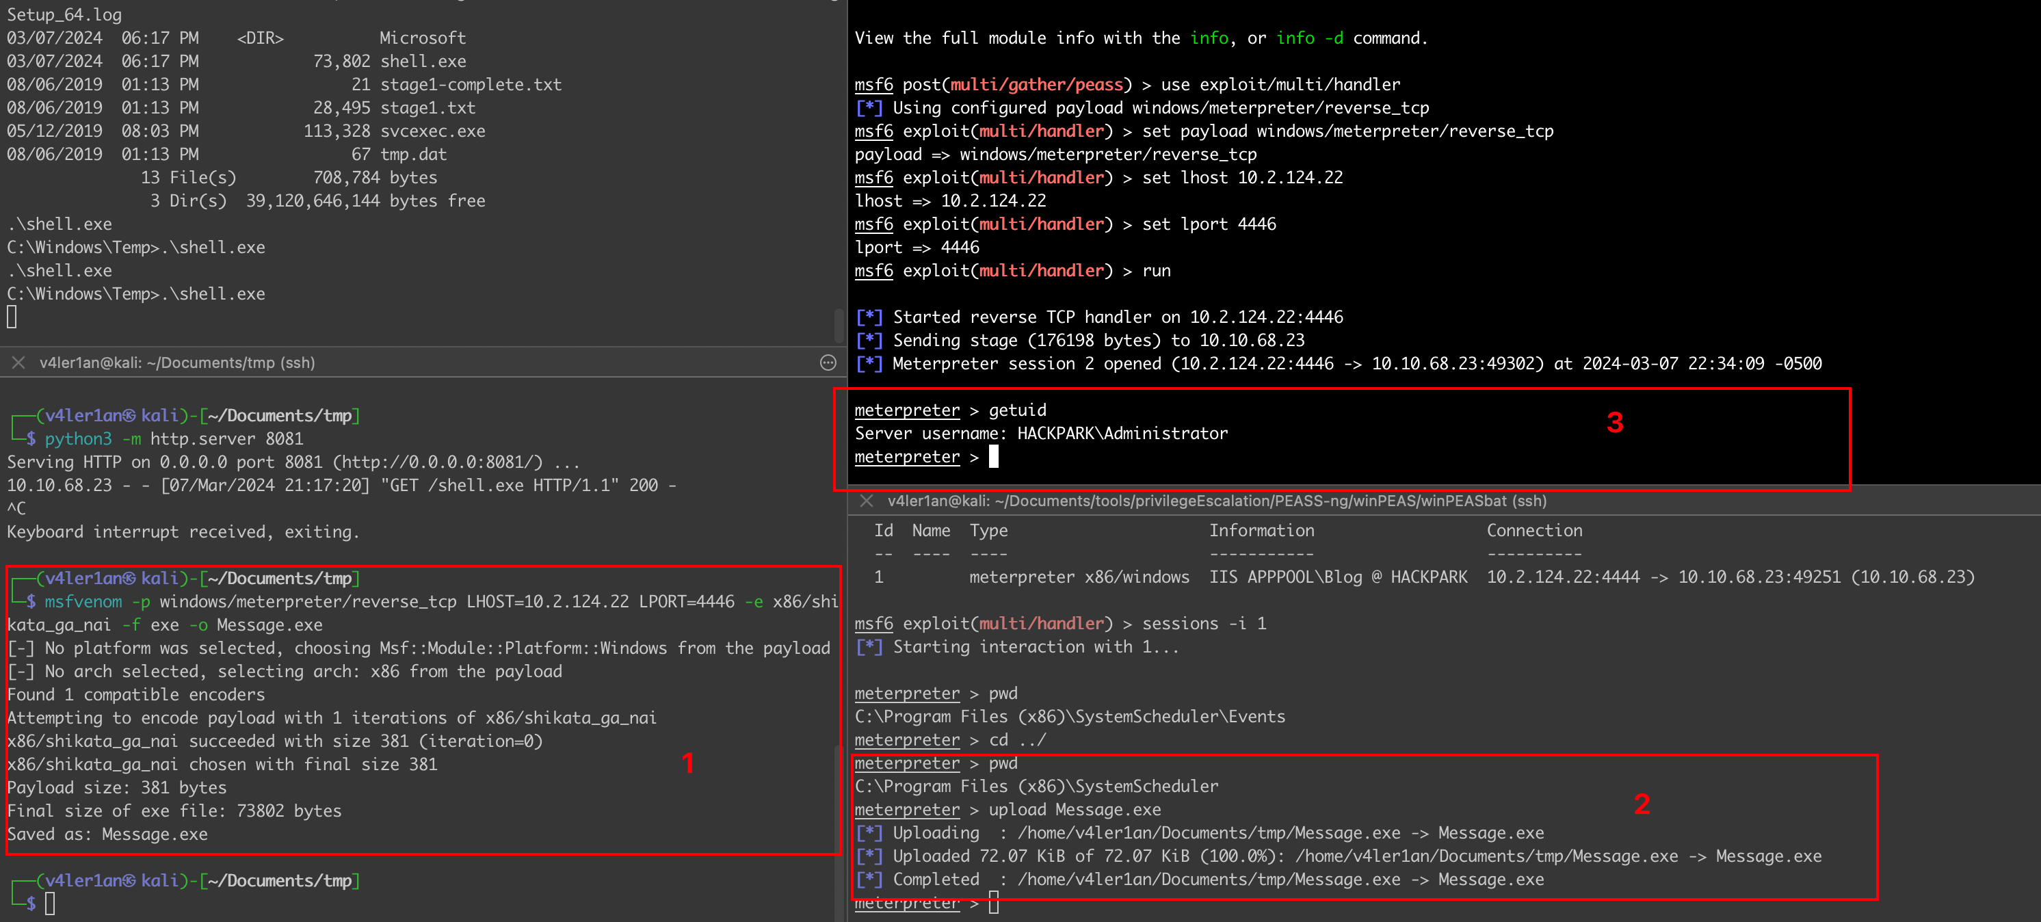Click cursor after getuid meterpreter prompt

(x=994, y=456)
